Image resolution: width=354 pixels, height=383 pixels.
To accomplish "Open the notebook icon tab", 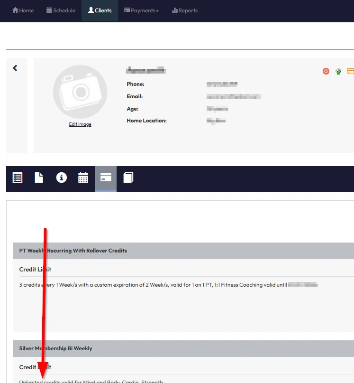I will point(128,178).
